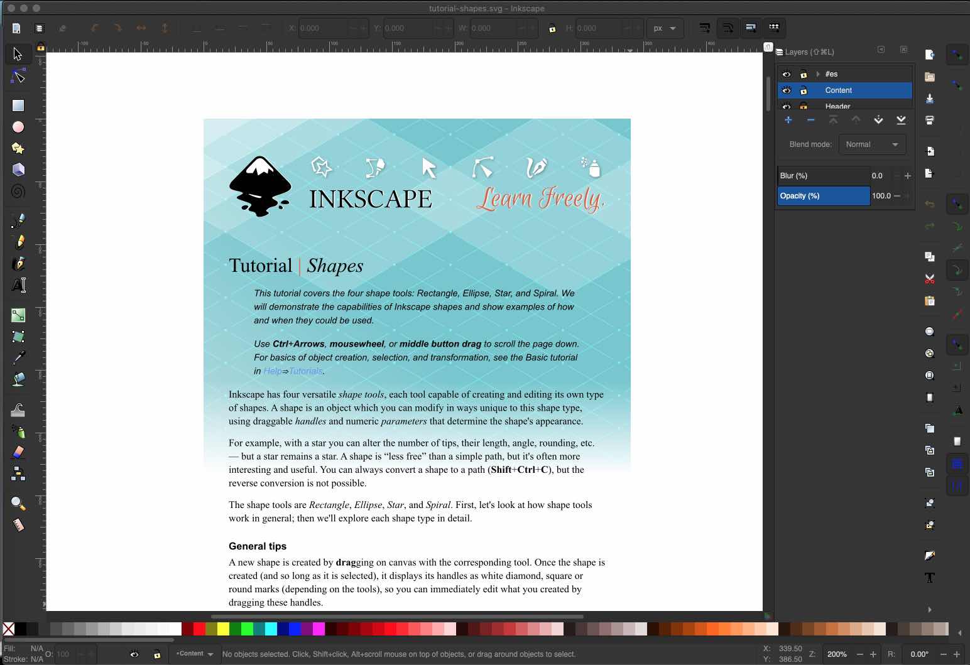Click the Blur (%) slider
This screenshot has width=970, height=665.
tap(824, 176)
